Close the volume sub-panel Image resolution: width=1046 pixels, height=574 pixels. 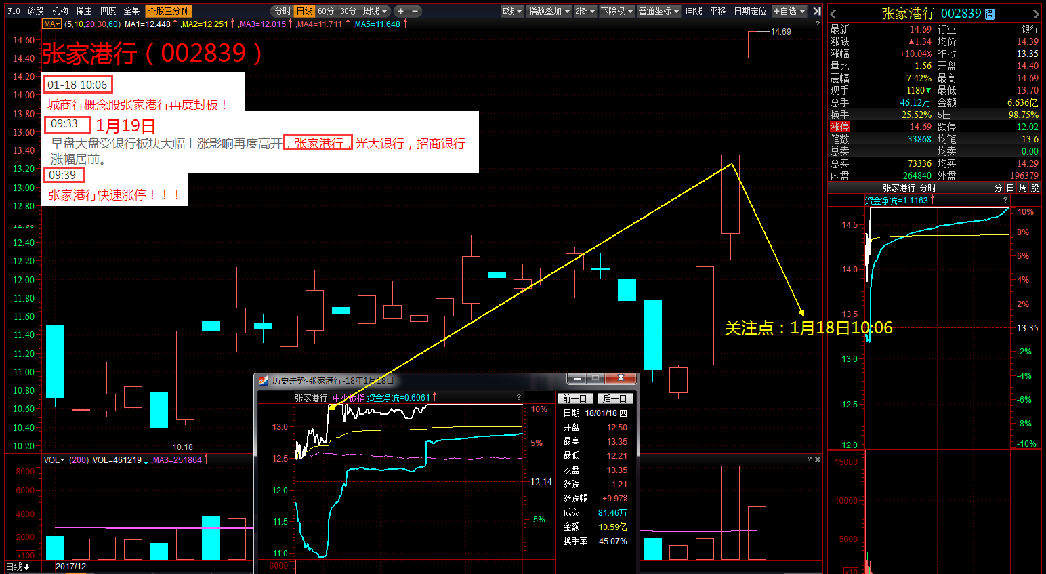coord(818,459)
